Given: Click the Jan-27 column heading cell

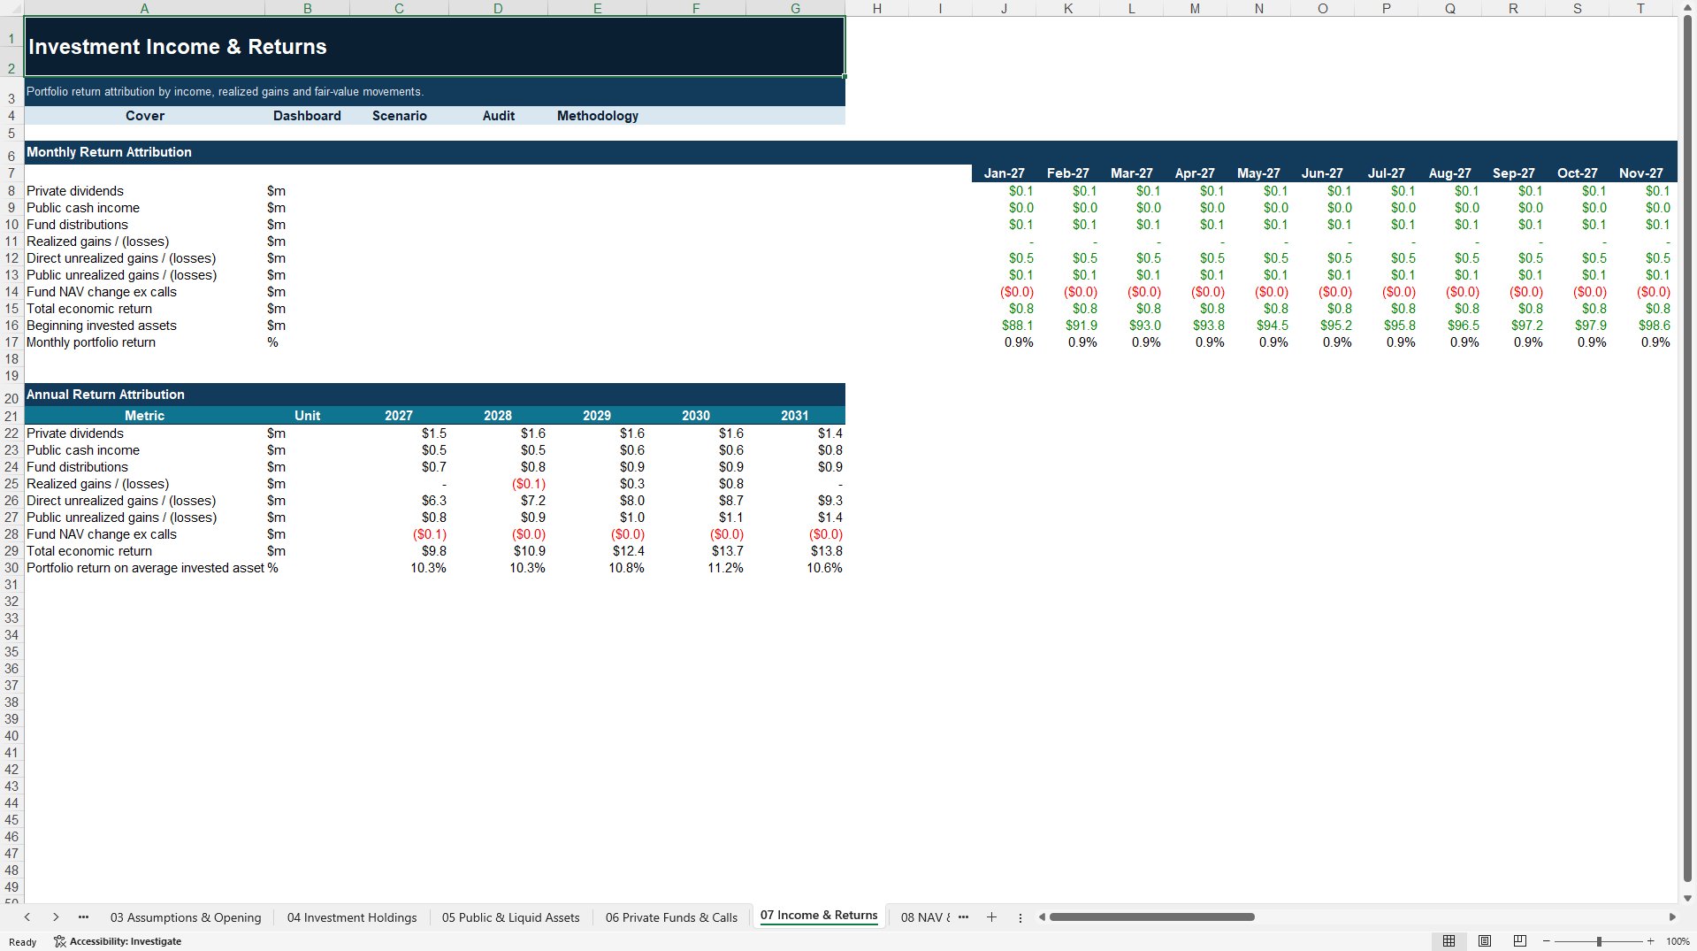Looking at the screenshot, I should point(1004,173).
